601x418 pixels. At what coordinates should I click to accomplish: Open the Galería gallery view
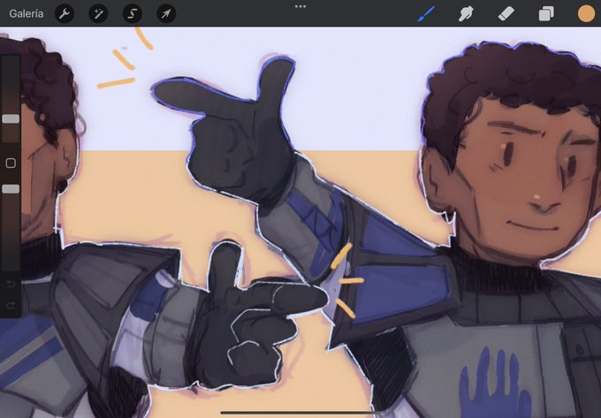click(26, 14)
